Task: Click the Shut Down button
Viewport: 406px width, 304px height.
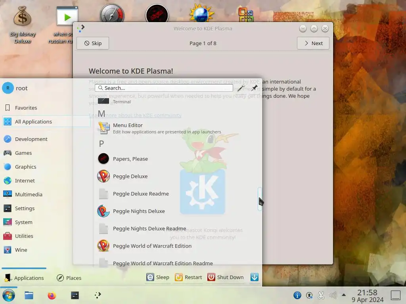Action: [226, 277]
